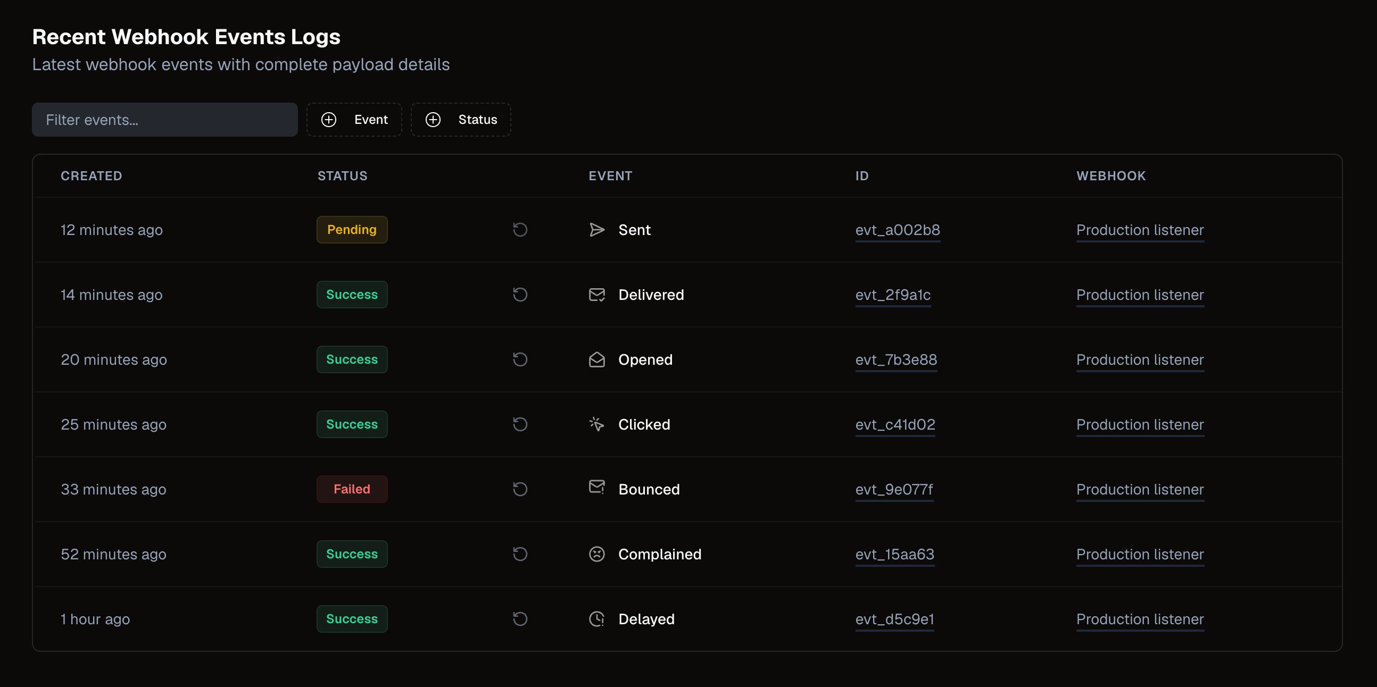Click the '12 minutes ago' timestamp
Viewport: 1377px width, 687px height.
point(112,230)
